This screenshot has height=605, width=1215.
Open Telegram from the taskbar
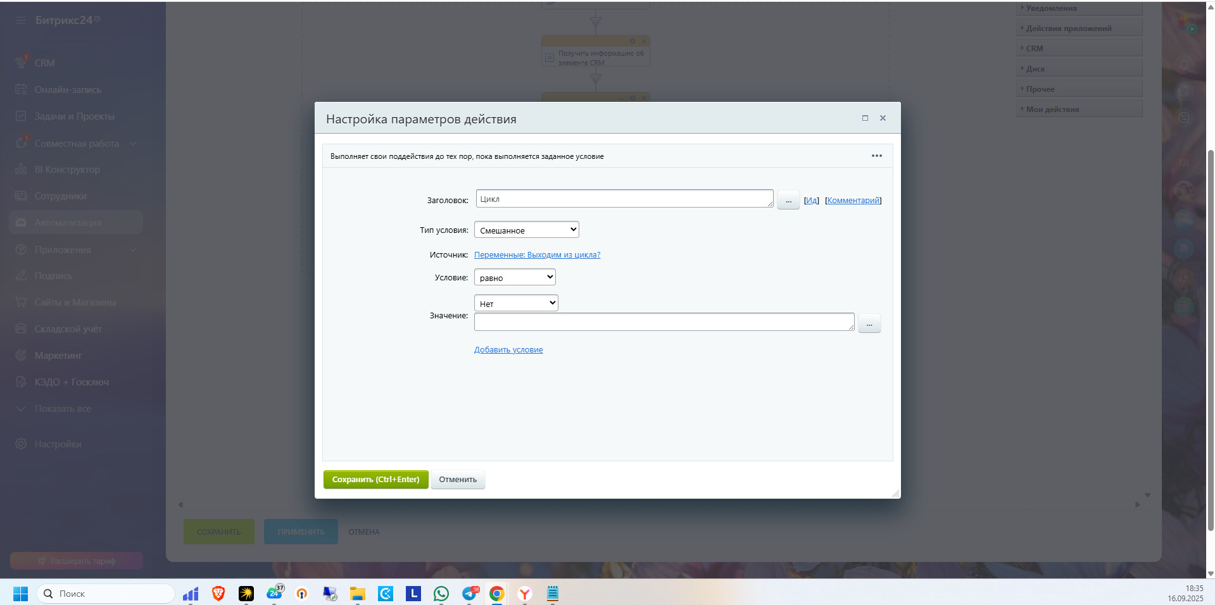470,594
